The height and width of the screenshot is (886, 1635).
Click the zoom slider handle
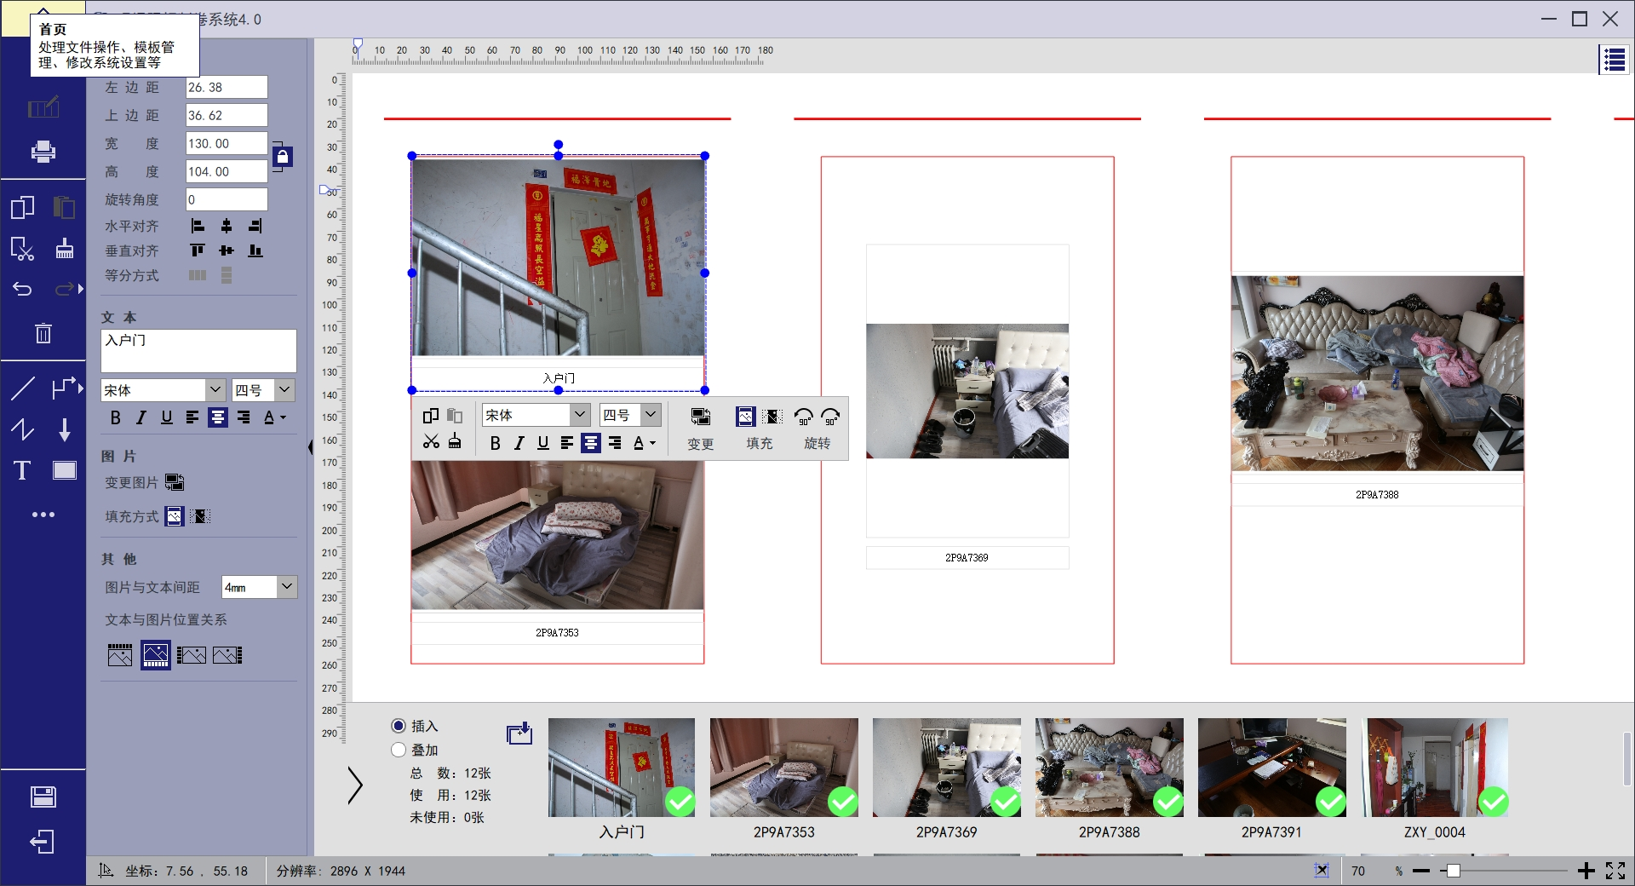pyautogui.click(x=1454, y=871)
